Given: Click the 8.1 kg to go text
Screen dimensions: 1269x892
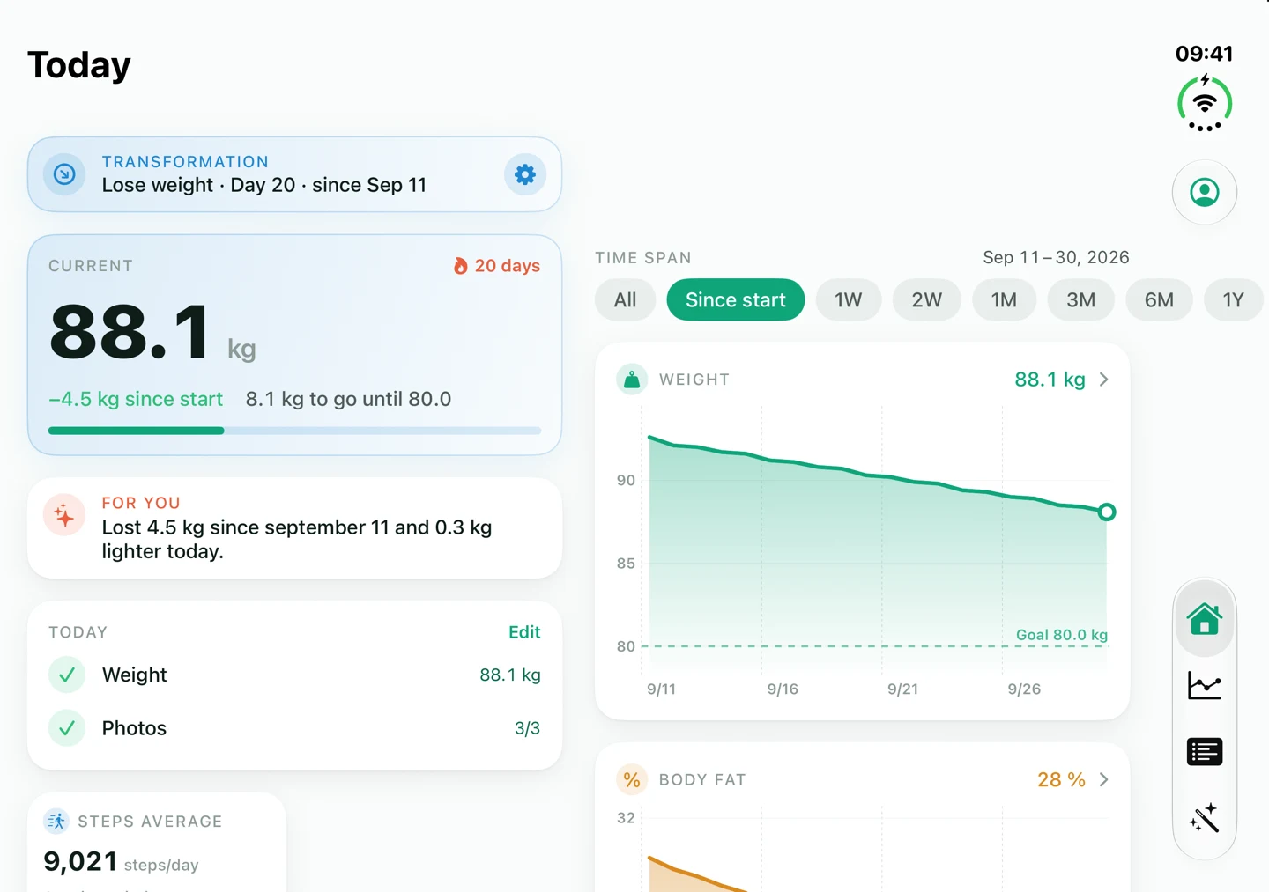Looking at the screenshot, I should coord(348,399).
